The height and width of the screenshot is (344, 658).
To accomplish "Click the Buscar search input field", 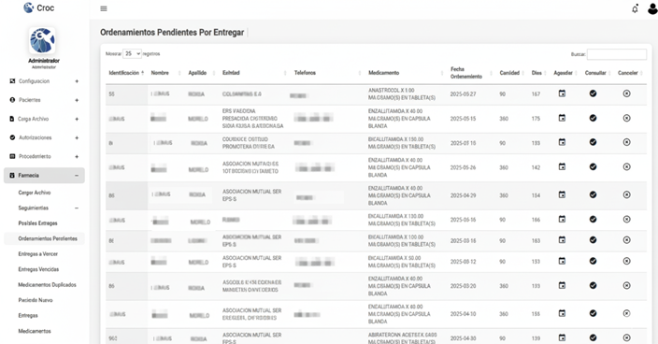I will tap(617, 54).
